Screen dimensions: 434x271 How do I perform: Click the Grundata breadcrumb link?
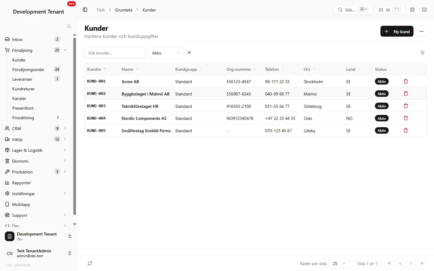point(124,10)
